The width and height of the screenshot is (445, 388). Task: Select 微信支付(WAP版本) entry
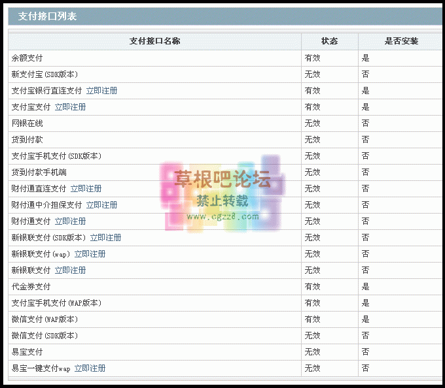coord(44,319)
